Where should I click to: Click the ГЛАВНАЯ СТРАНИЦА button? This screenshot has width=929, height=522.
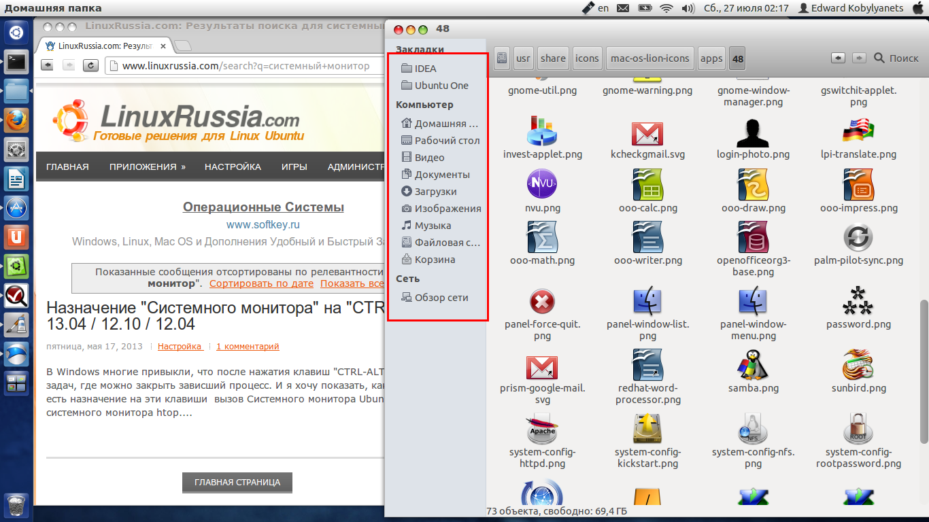pyautogui.click(x=237, y=482)
